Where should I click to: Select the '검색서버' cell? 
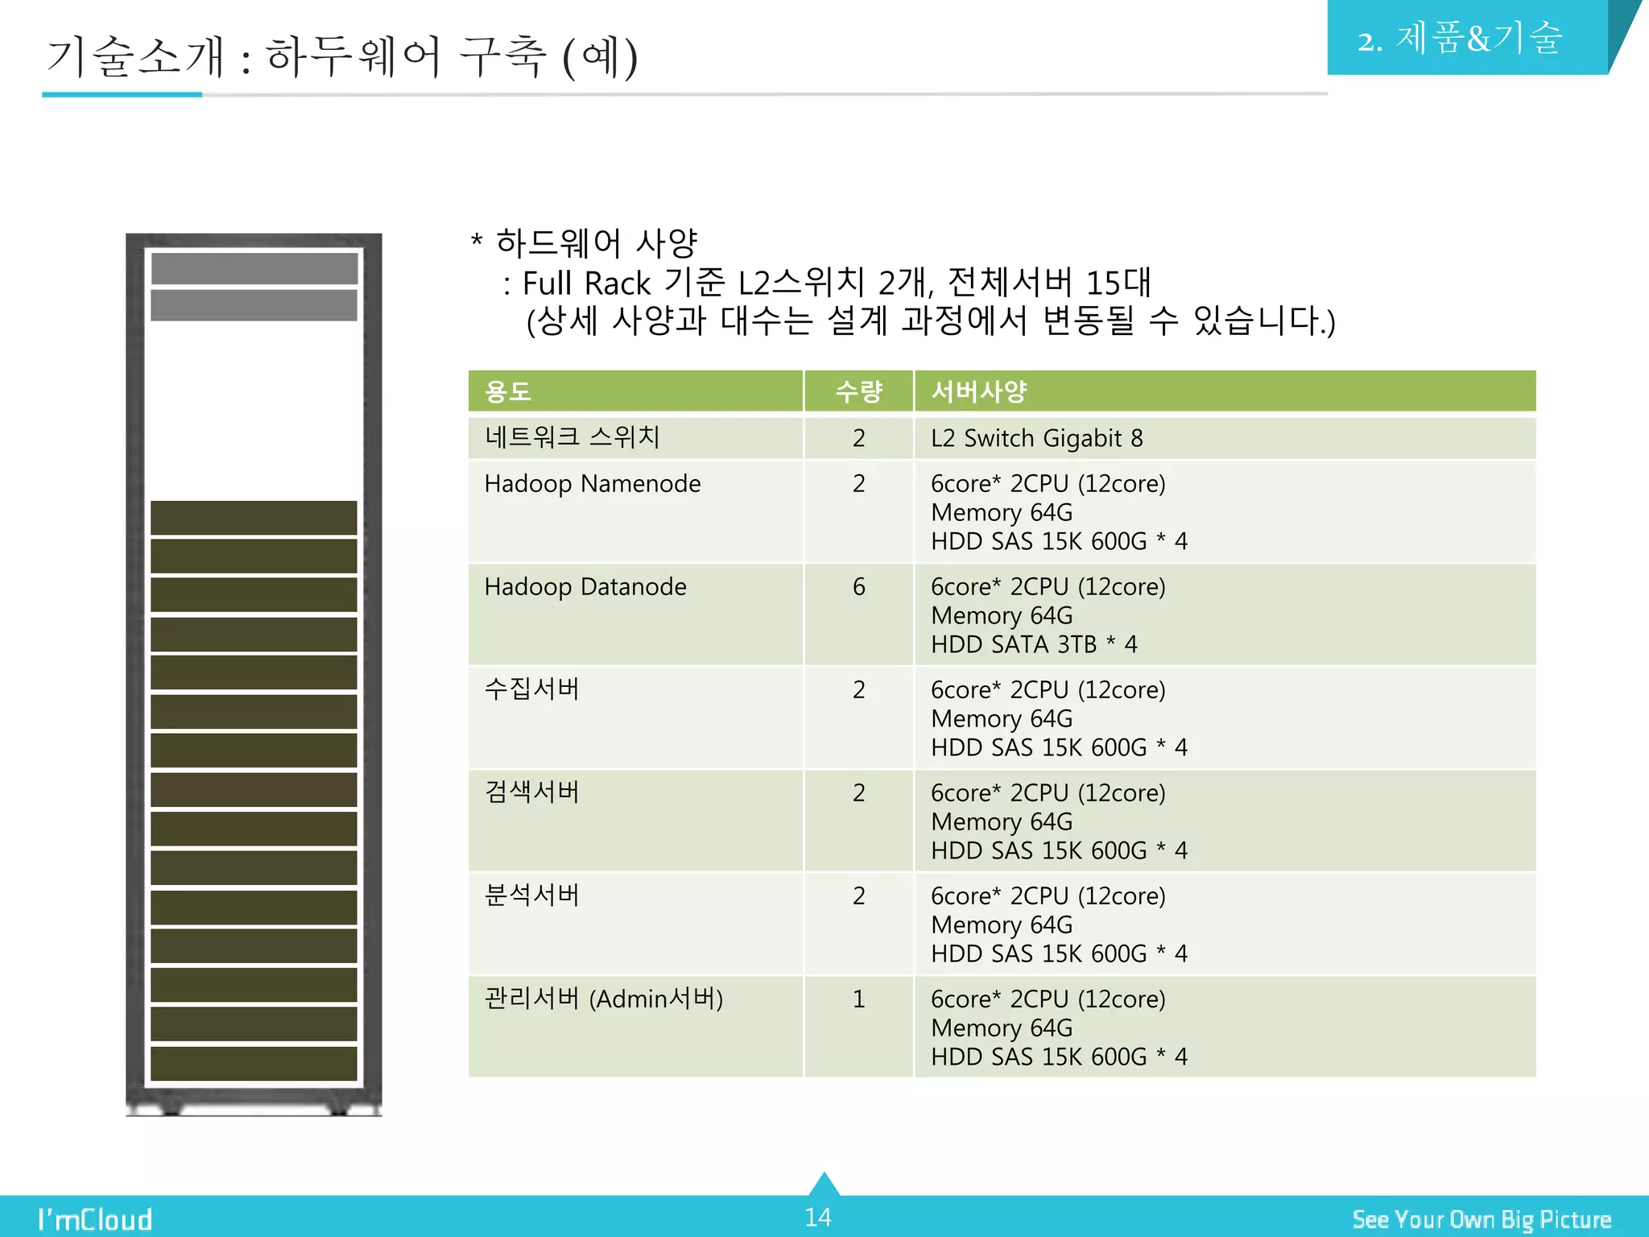[x=635, y=820]
